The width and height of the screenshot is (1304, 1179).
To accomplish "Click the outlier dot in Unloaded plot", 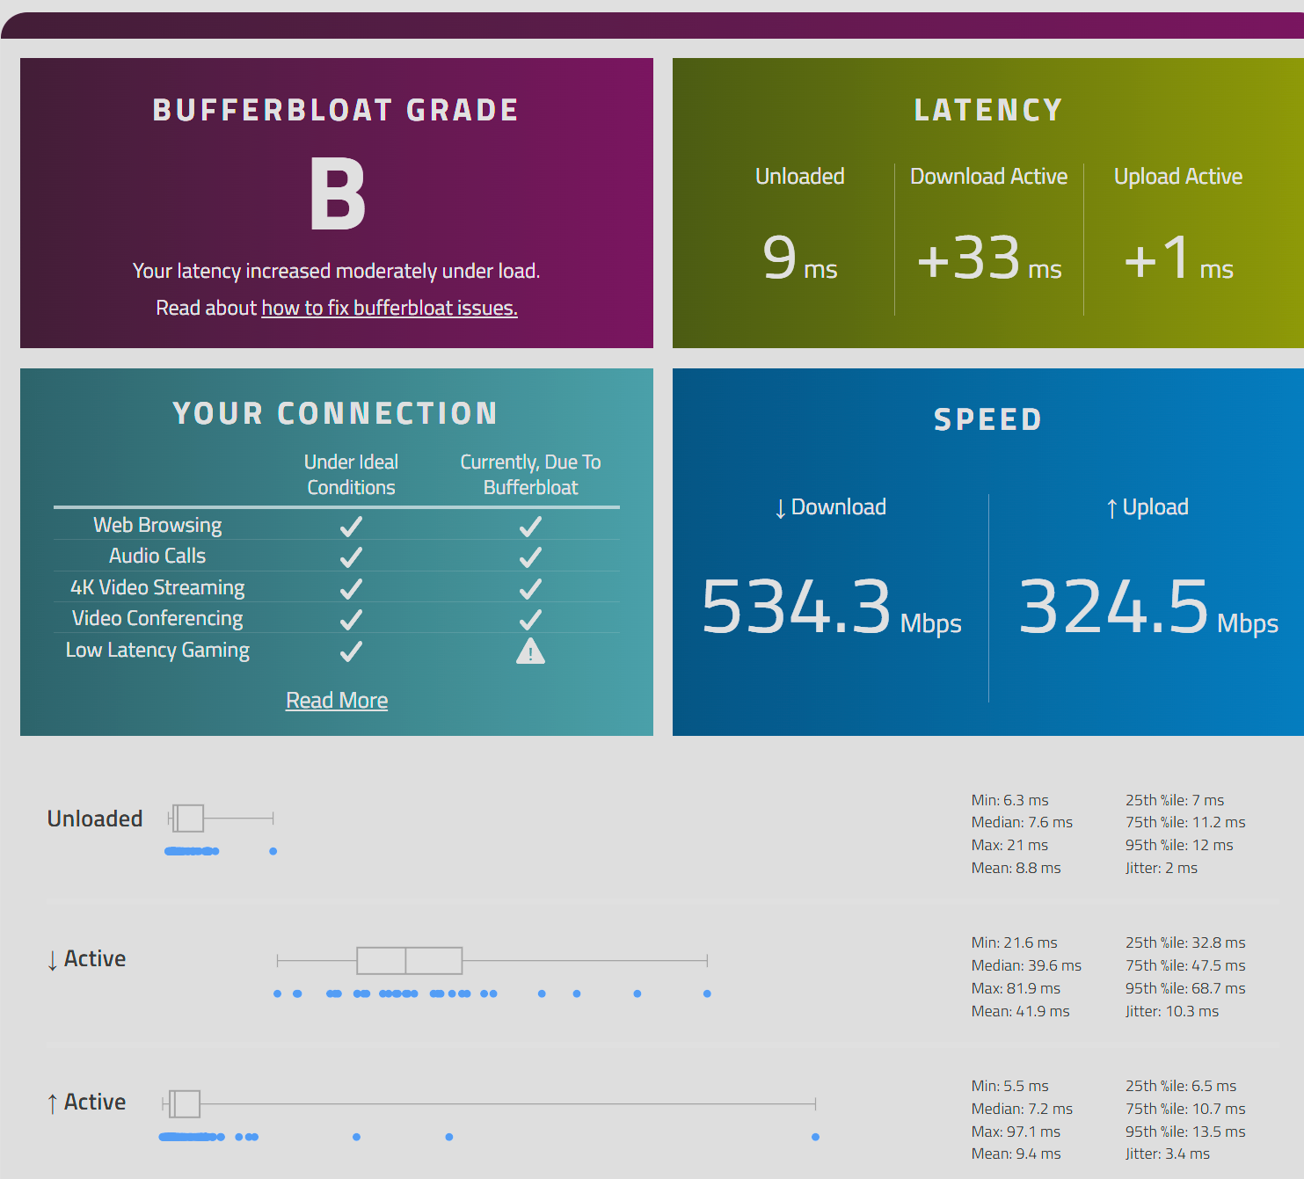I will click(273, 851).
